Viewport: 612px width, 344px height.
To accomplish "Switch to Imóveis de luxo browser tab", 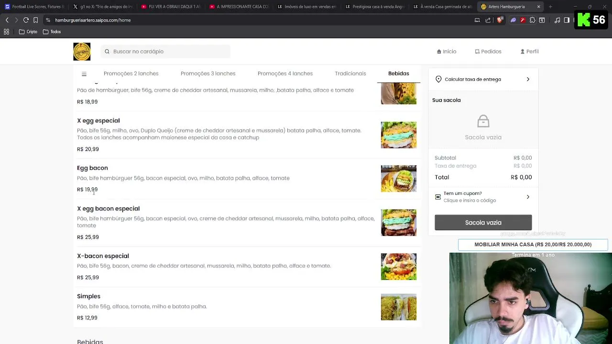I will 306,7.
